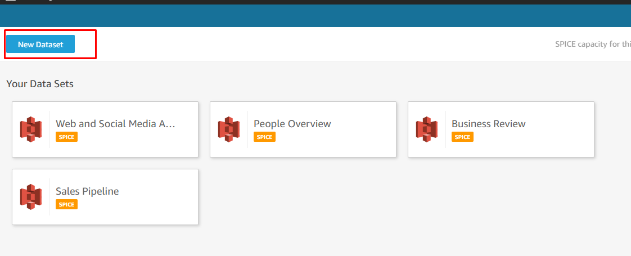Click the S3 icon on Web and Social Media card
Image resolution: width=631 pixels, height=256 pixels.
coord(31,129)
